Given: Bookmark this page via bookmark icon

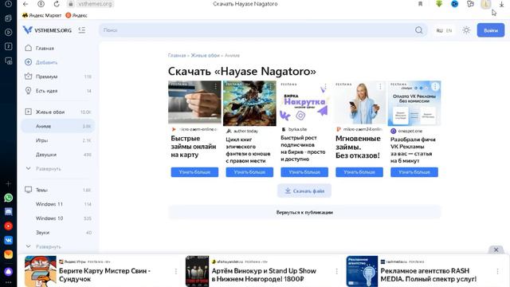Looking at the screenshot, I should pos(420,4).
